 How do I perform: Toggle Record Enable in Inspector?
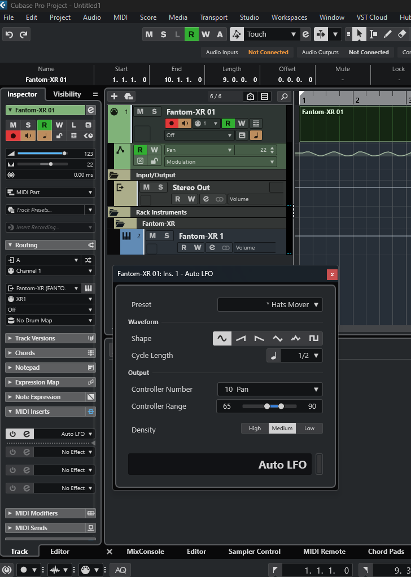click(x=13, y=136)
